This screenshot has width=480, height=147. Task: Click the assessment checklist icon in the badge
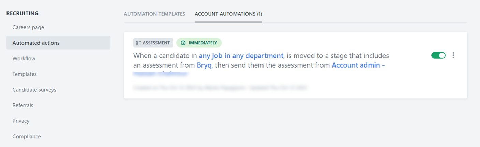pos(138,43)
